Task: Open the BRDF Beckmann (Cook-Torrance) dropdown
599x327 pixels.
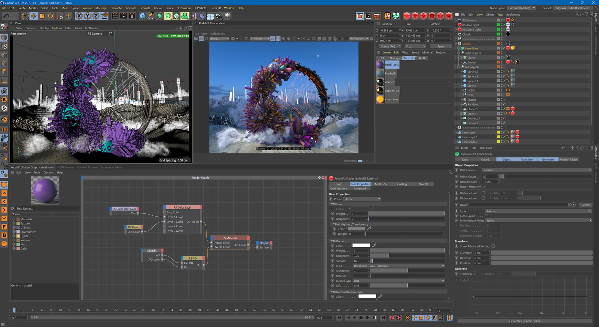Action: point(399,266)
